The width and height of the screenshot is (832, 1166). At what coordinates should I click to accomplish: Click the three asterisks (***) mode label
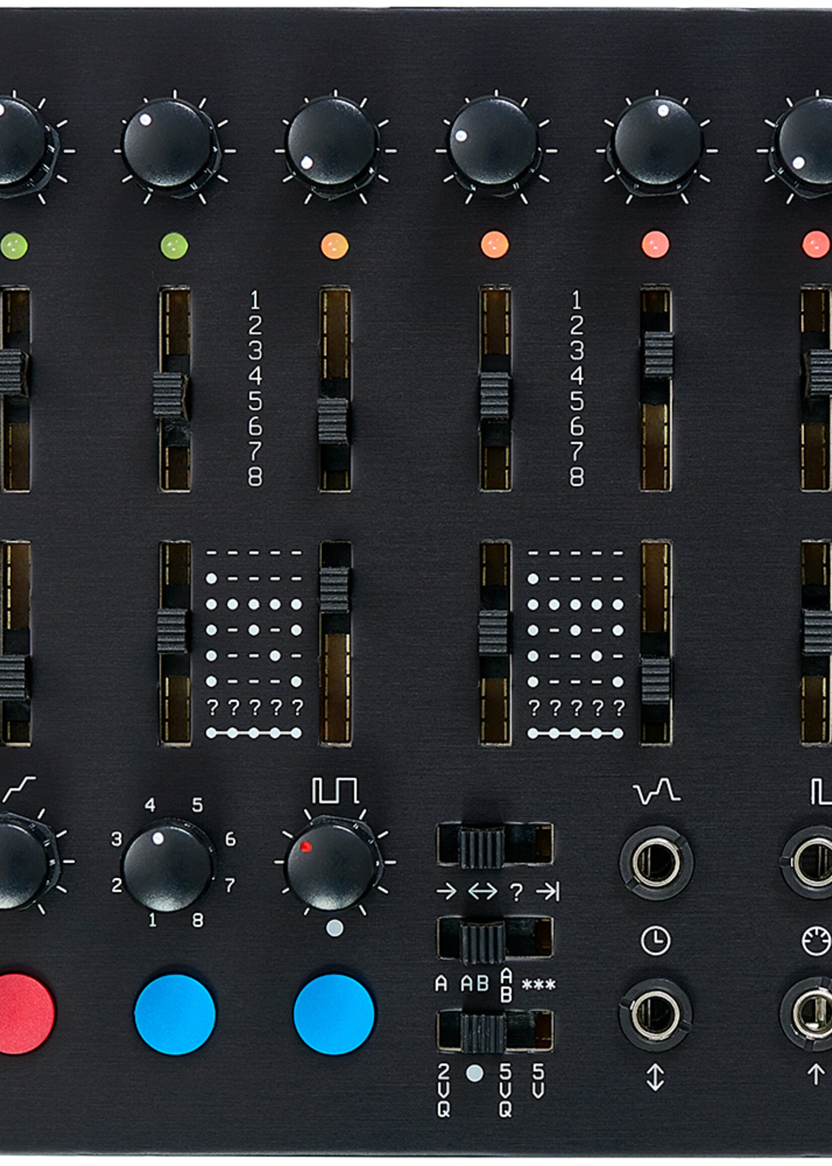(x=538, y=985)
